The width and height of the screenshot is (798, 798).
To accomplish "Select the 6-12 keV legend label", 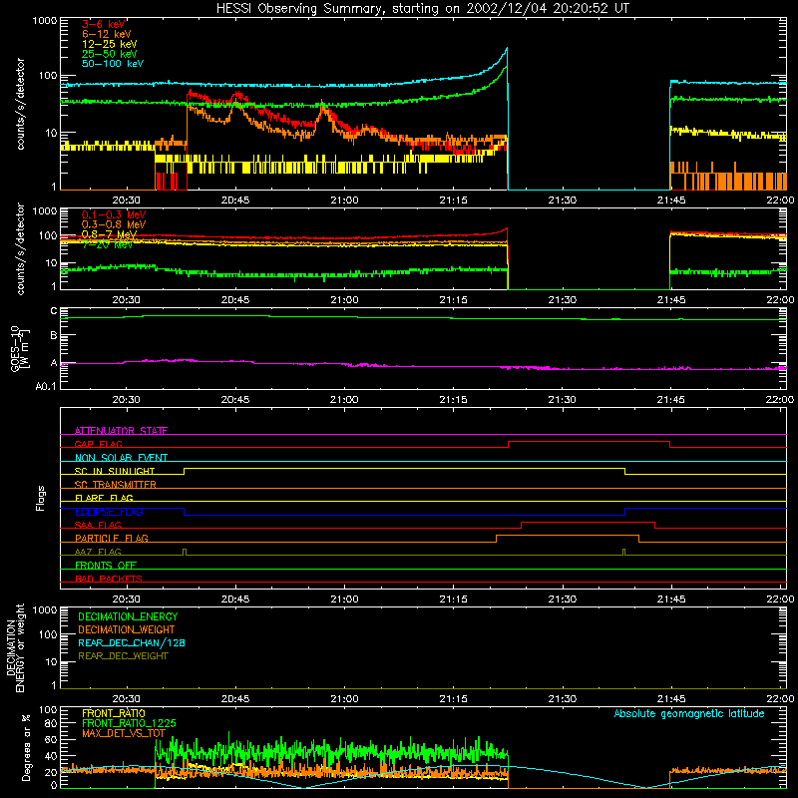I will click(x=107, y=34).
